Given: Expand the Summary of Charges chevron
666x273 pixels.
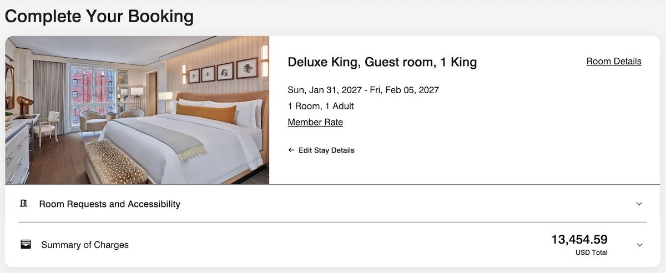Looking at the screenshot, I should tap(639, 245).
